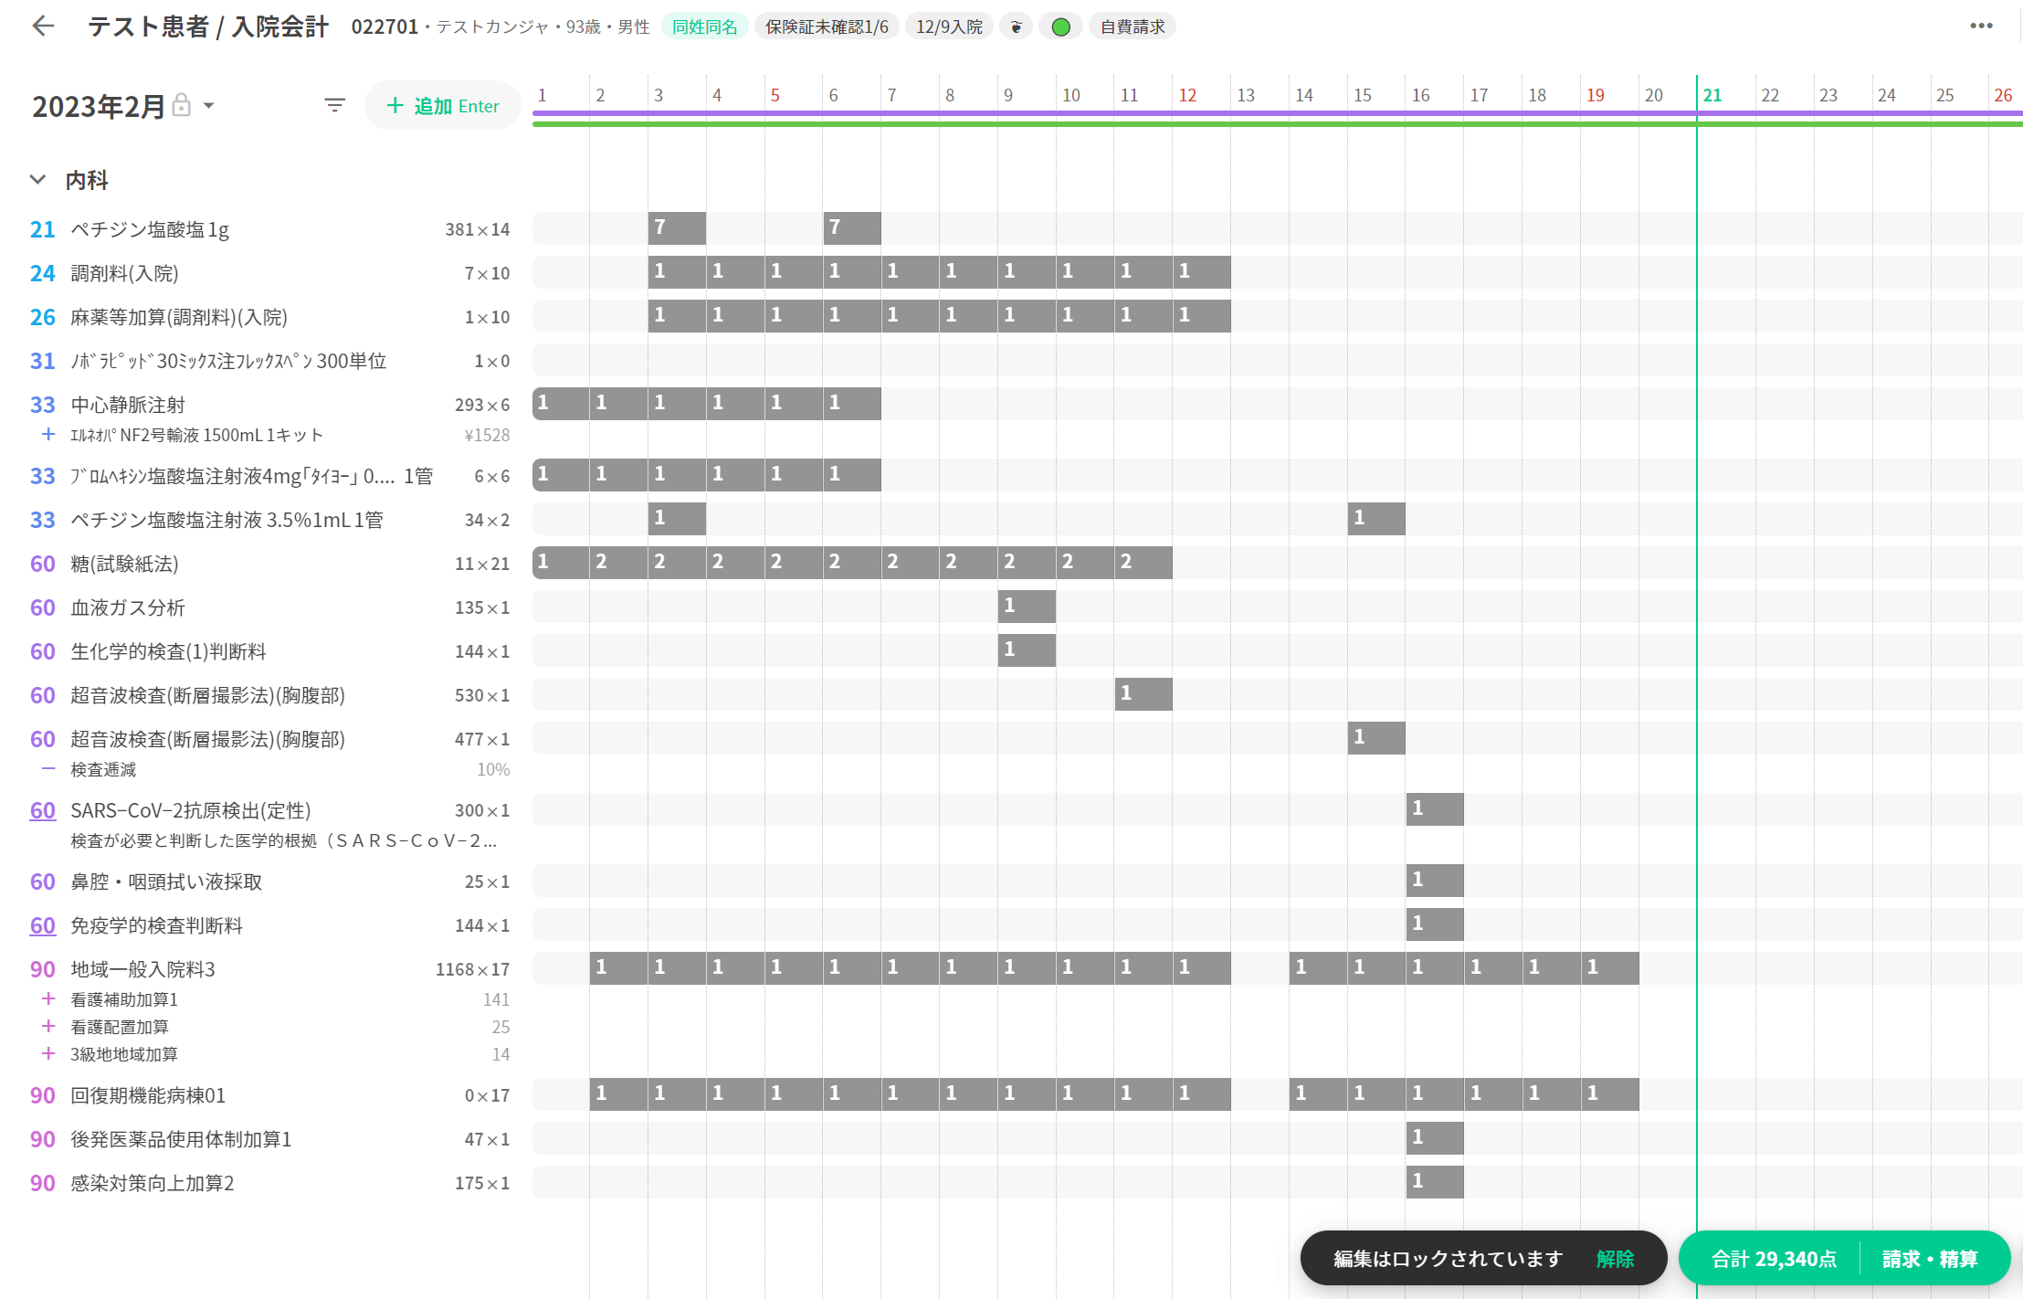
Task: Click the back arrow icon
Action: click(x=43, y=26)
